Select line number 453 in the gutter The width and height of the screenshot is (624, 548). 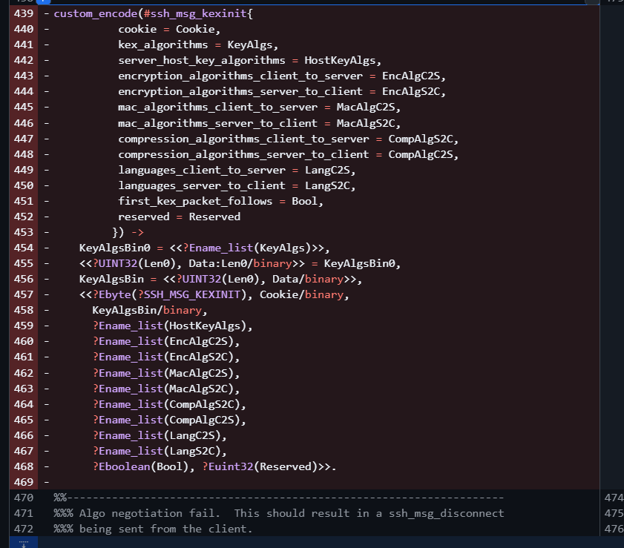(x=24, y=232)
